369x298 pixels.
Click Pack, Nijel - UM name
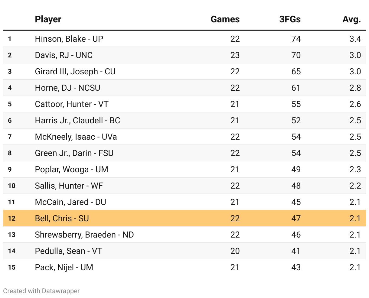[64, 267]
